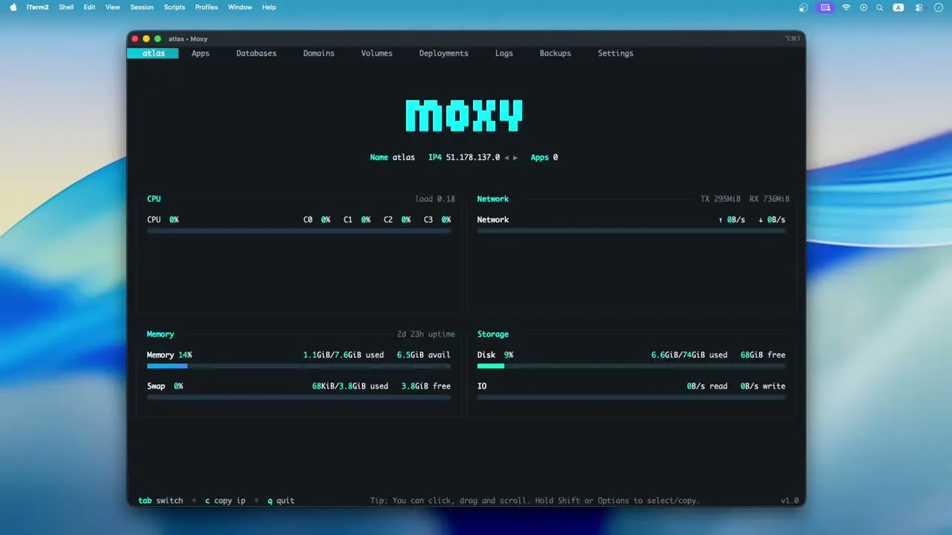This screenshot has width=952, height=535.
Task: Click the 'tab switch' footer hint
Action: click(x=160, y=501)
